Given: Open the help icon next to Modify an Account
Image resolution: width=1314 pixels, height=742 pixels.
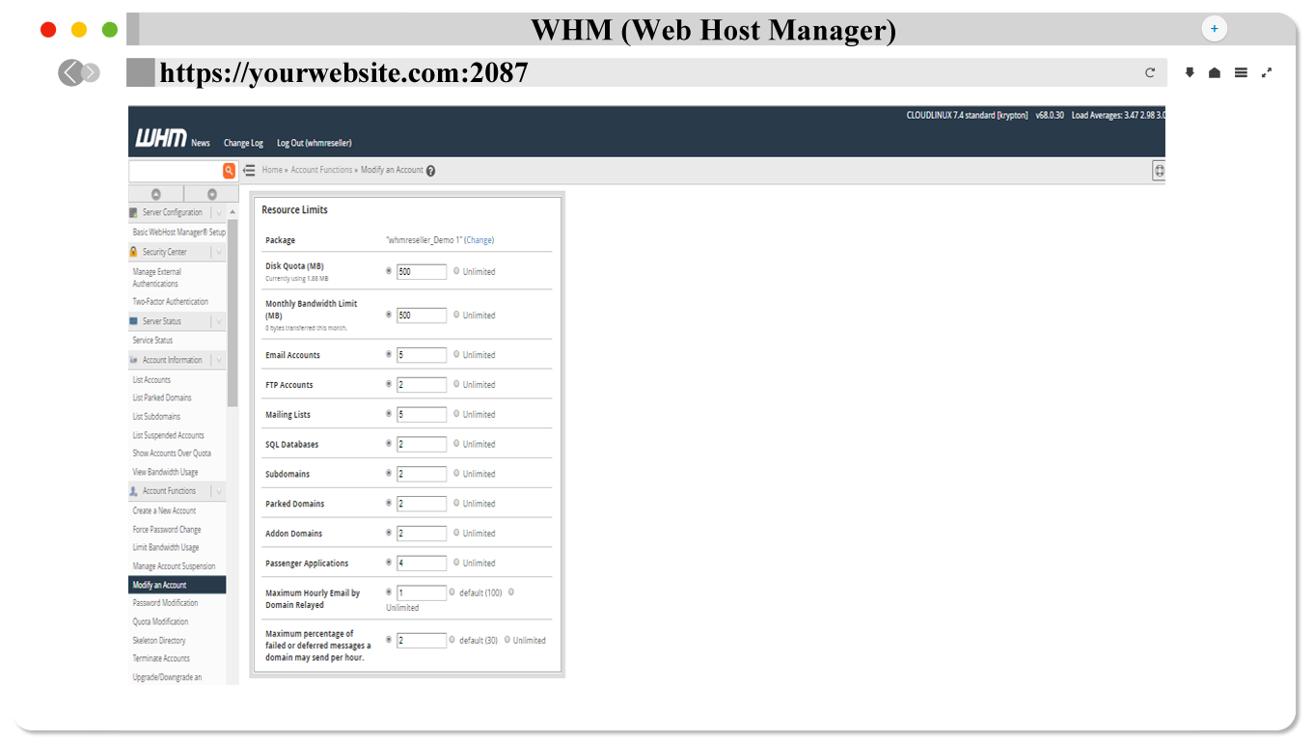Looking at the screenshot, I should coord(430,171).
